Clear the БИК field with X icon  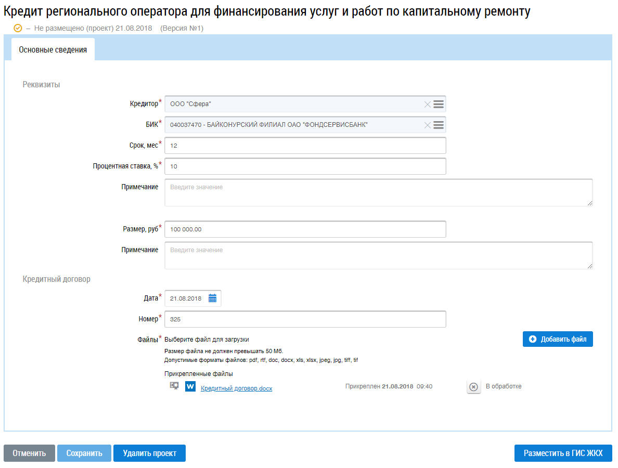coord(427,125)
